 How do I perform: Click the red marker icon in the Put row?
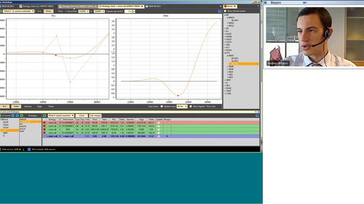44,133
